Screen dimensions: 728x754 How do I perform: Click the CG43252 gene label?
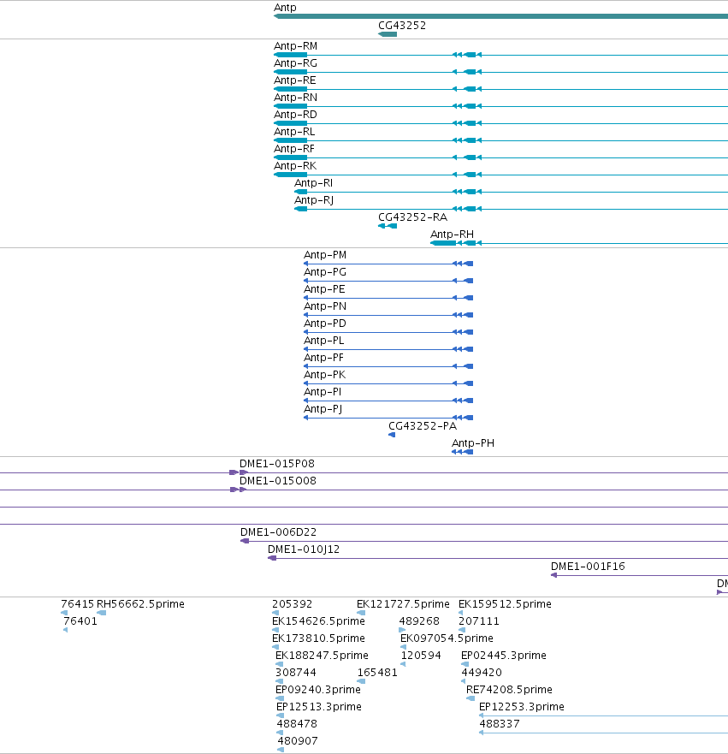pos(402,26)
